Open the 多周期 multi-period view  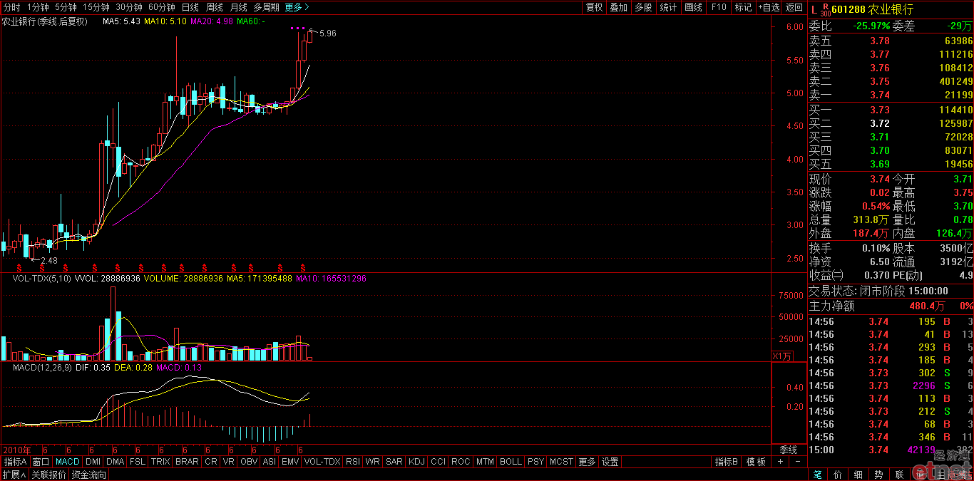coord(266,7)
